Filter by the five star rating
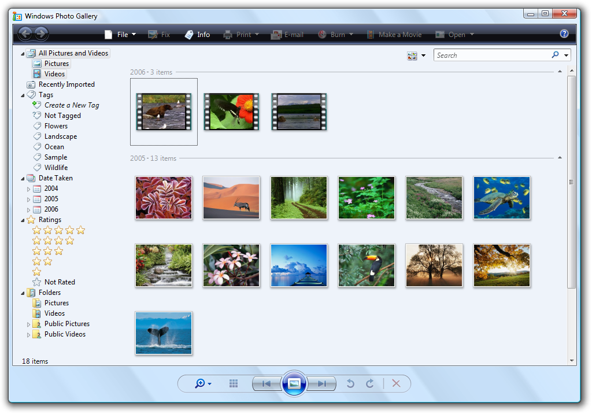Viewport: 592px width, 414px height. point(58,230)
